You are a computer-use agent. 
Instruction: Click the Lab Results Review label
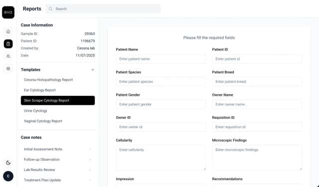[x=39, y=170]
